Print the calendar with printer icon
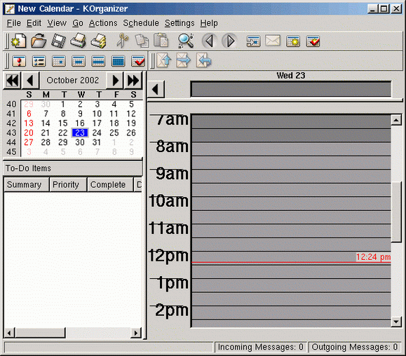The image size is (406, 356). [x=78, y=41]
